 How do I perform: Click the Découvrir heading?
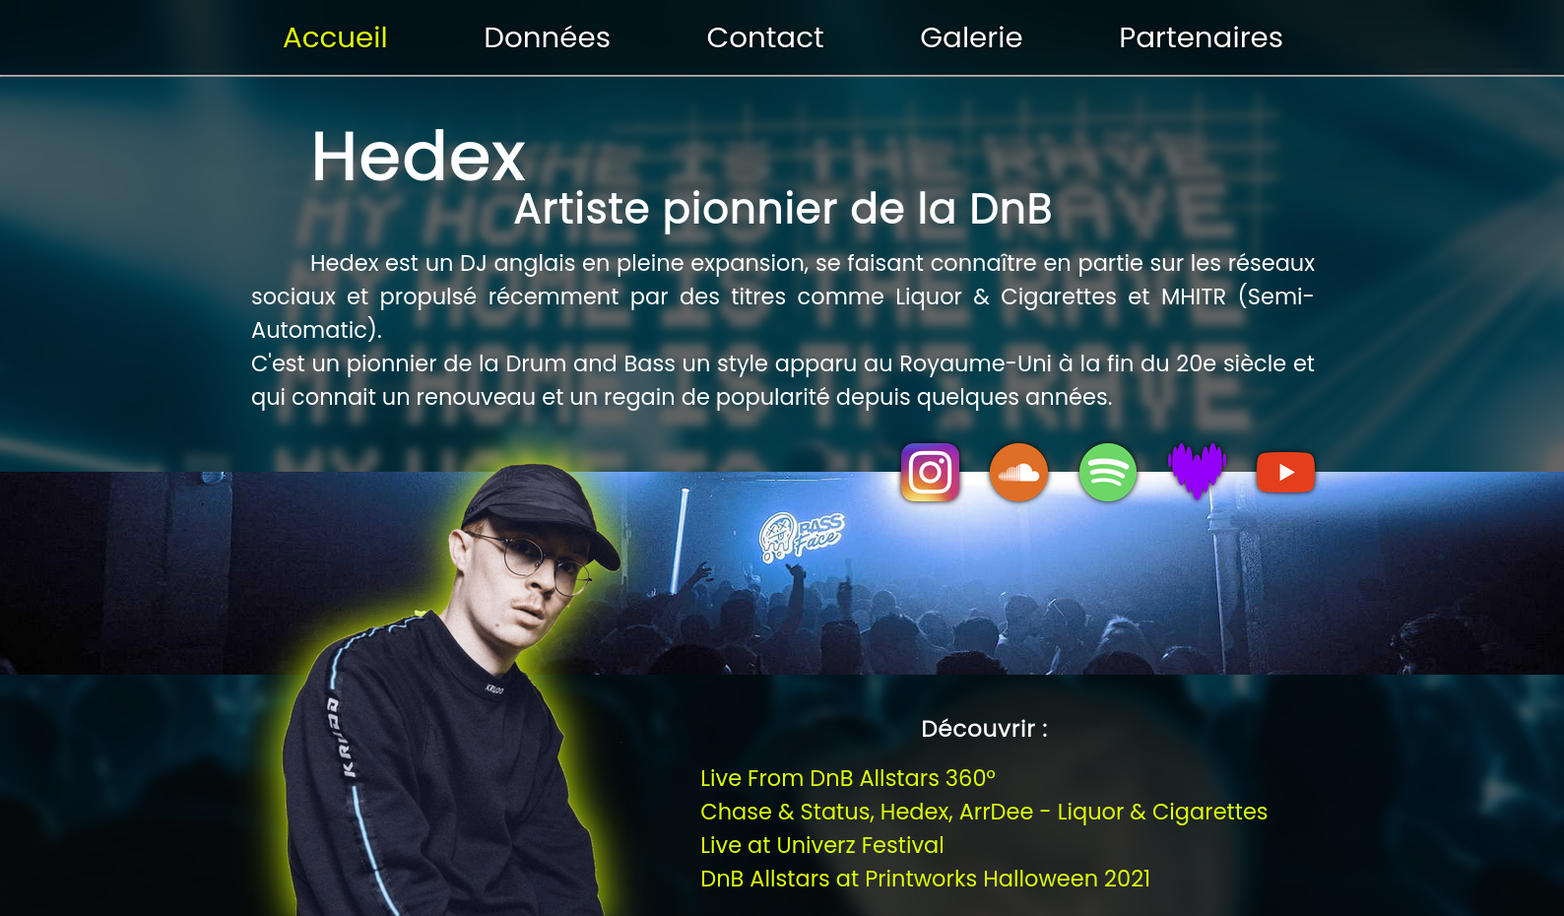coord(984,729)
